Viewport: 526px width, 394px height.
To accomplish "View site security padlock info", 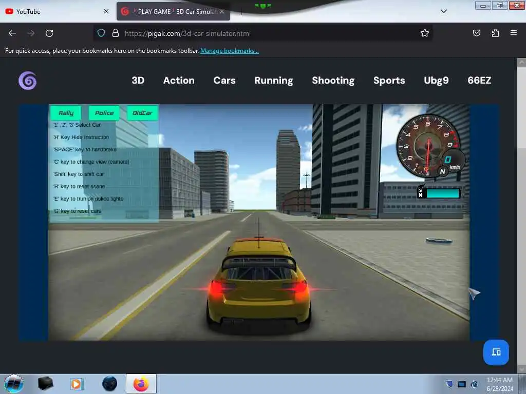I will (x=116, y=33).
